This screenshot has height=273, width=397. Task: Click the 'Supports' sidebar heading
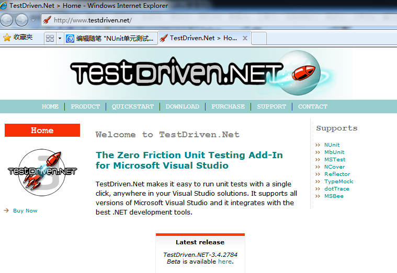tap(337, 128)
